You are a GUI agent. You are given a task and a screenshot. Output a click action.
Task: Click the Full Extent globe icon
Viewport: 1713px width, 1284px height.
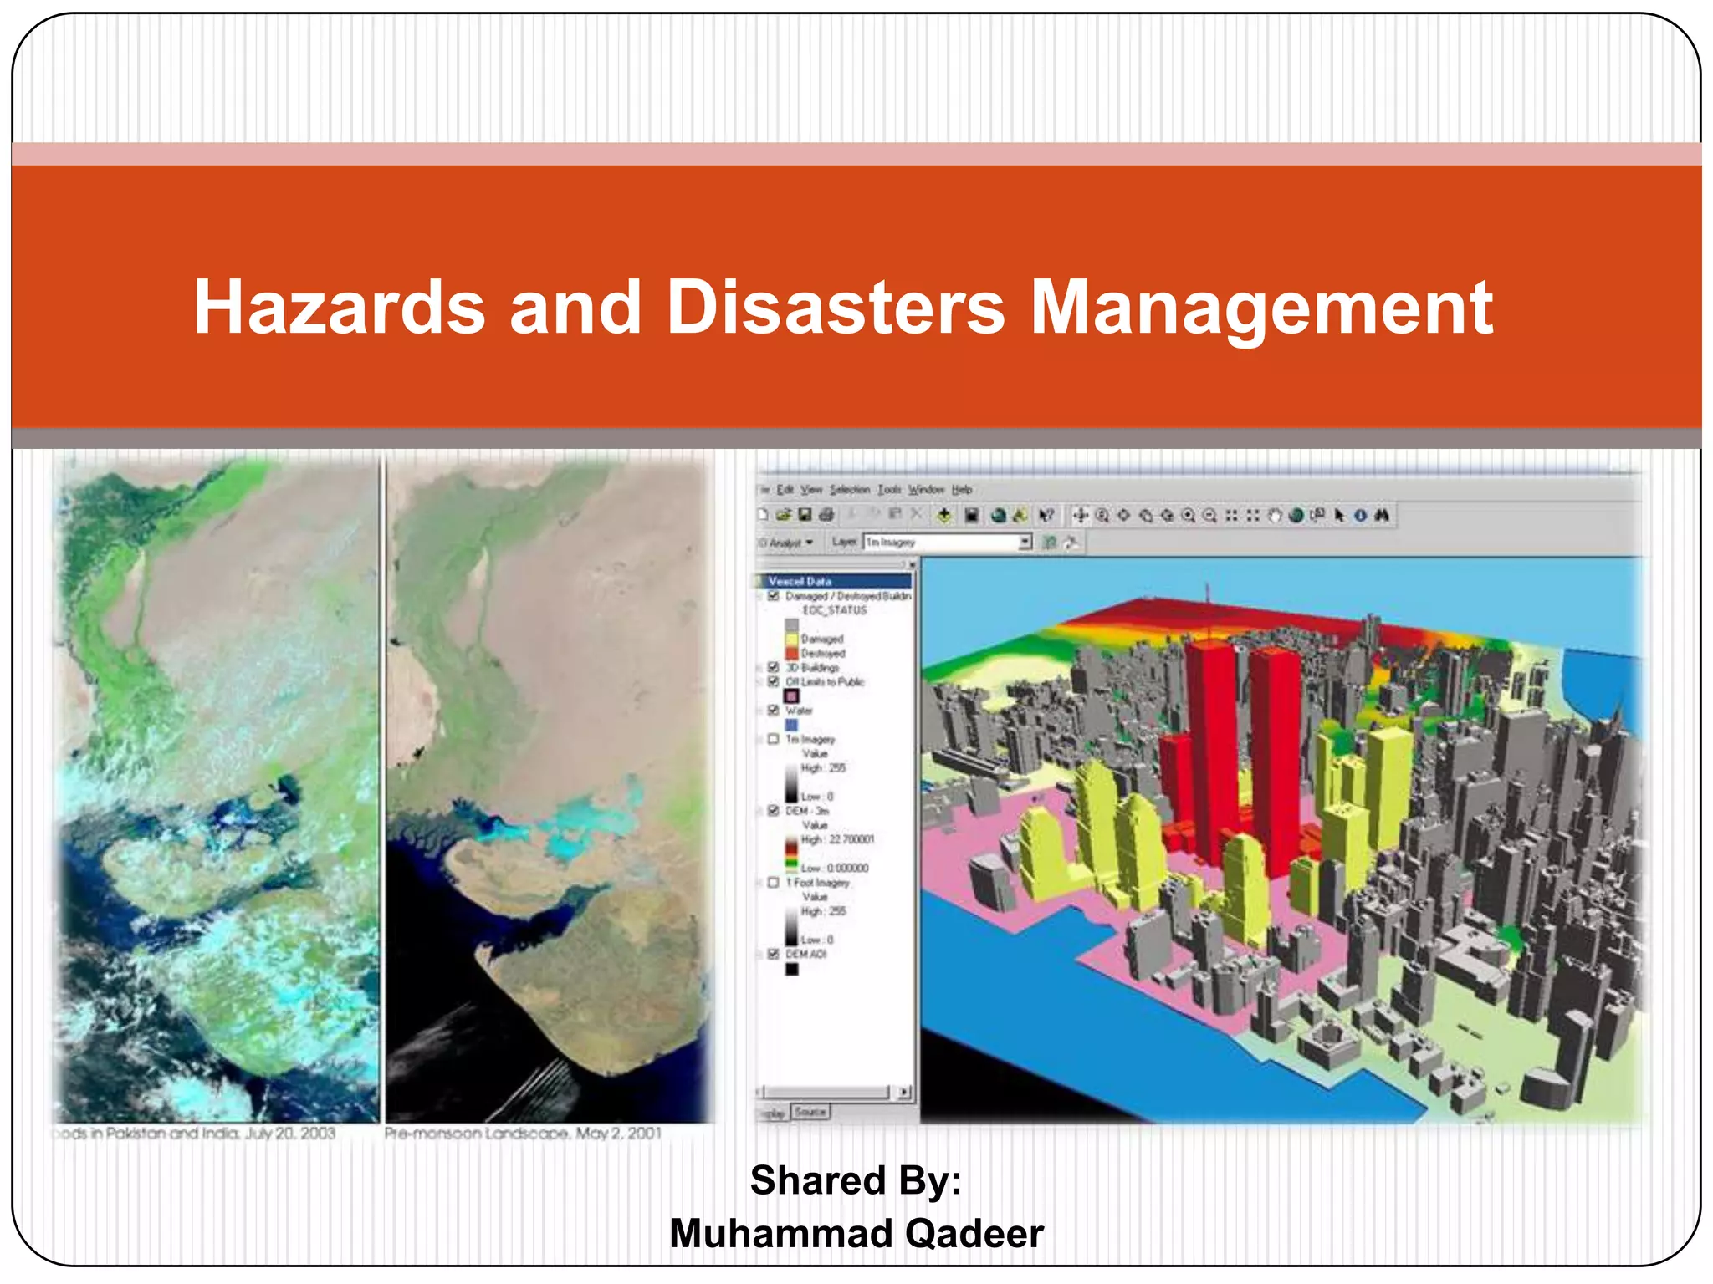pos(1296,515)
